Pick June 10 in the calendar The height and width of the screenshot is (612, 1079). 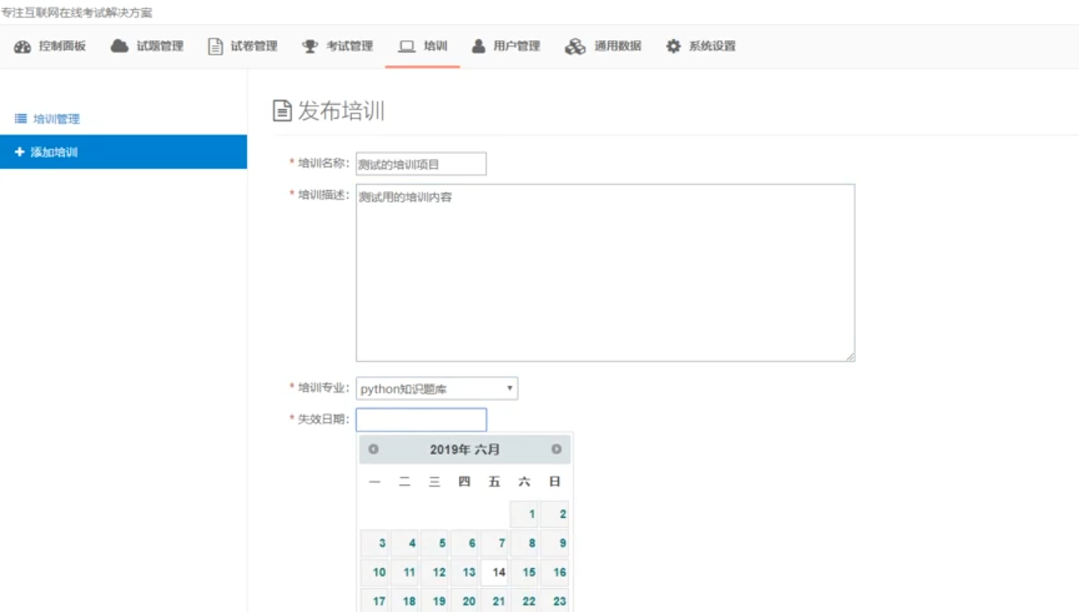376,572
